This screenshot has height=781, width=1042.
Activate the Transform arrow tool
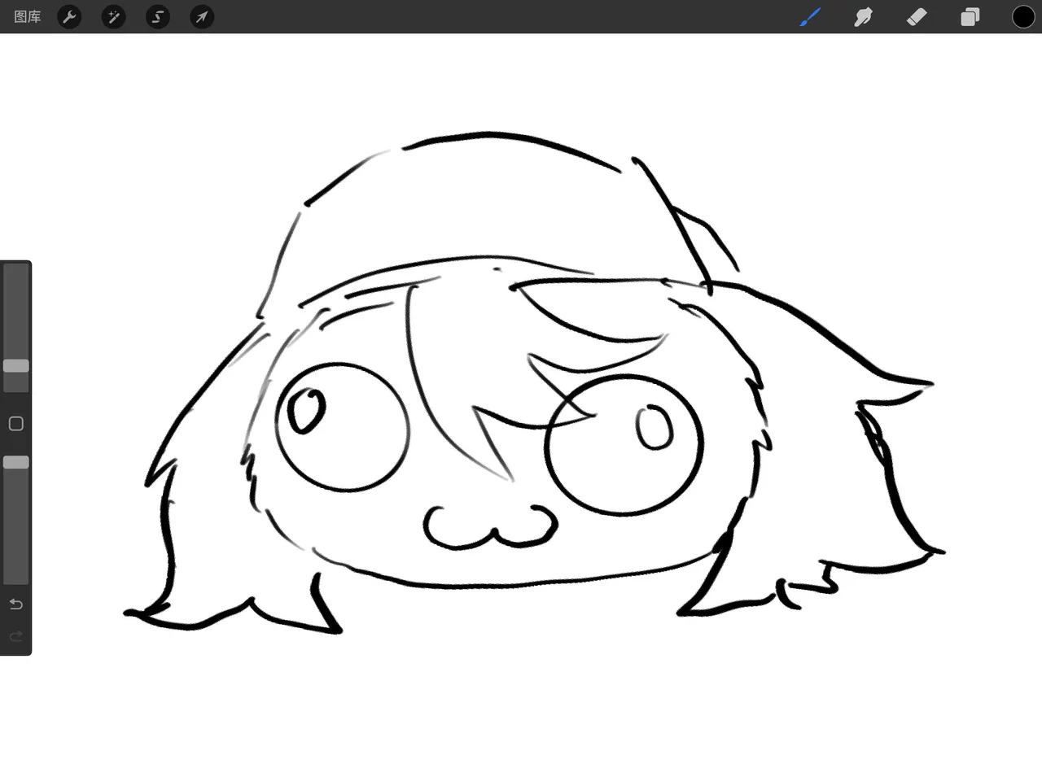pyautogui.click(x=202, y=16)
